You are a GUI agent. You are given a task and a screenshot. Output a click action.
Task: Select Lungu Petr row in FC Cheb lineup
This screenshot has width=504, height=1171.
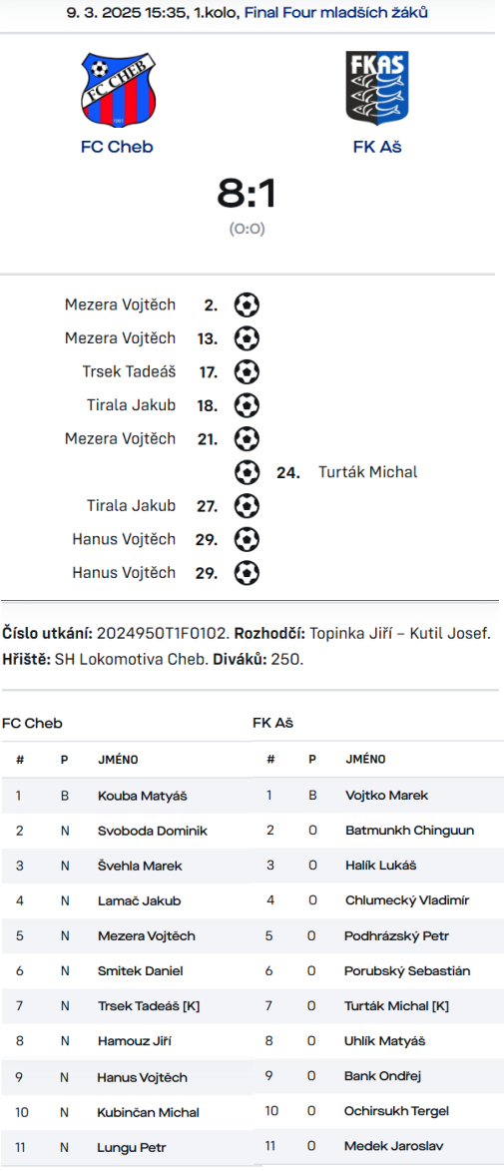[127, 1148]
